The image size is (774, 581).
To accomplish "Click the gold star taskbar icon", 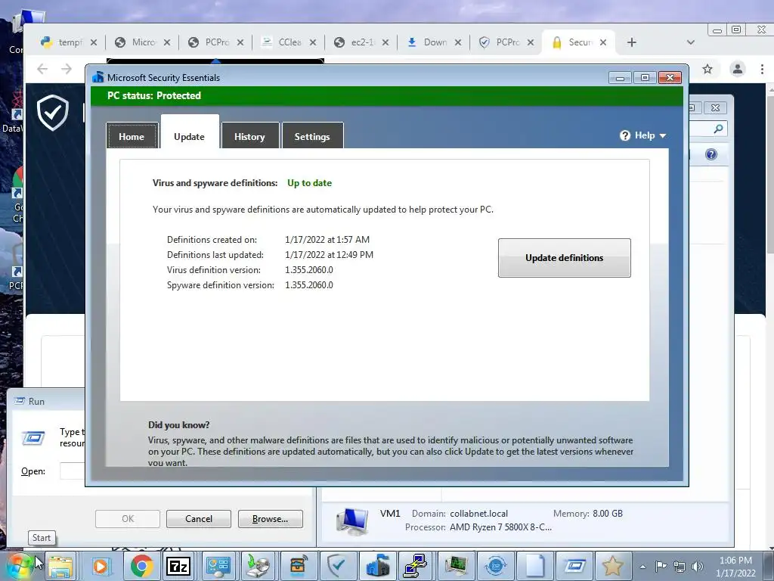I will (612, 566).
